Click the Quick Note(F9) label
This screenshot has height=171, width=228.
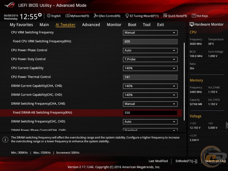pyautogui.click(x=177, y=16)
